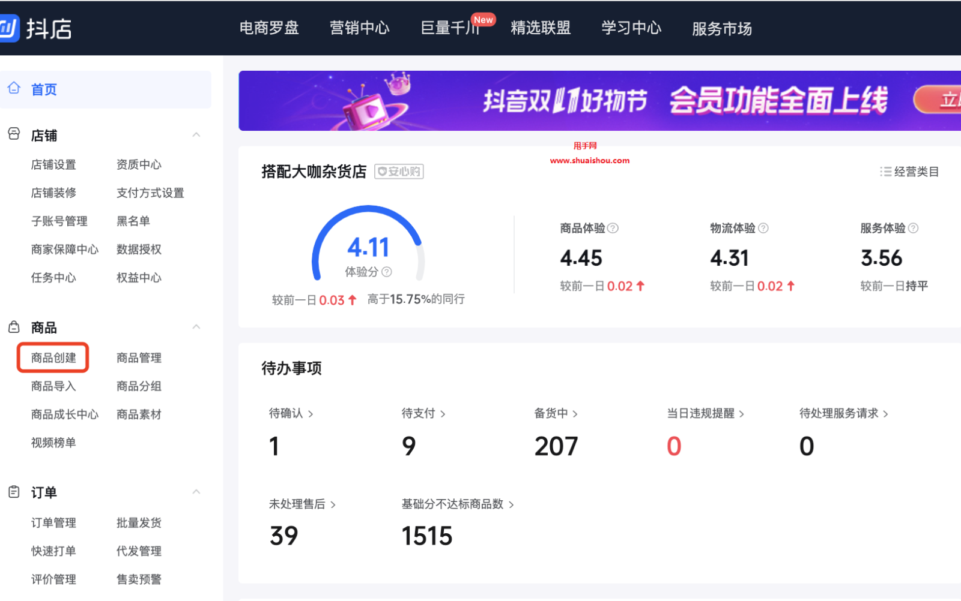Open 店铺设置 in the sidebar

53,164
